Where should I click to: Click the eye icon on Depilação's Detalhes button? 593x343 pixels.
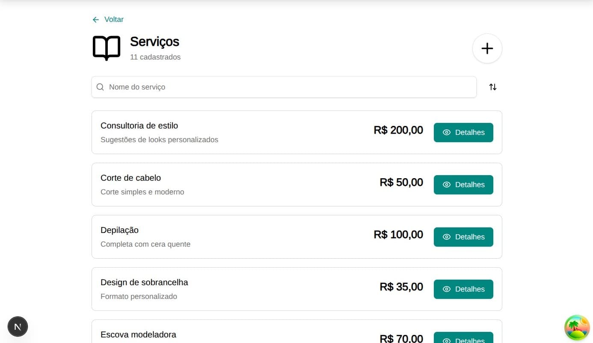coord(447,237)
